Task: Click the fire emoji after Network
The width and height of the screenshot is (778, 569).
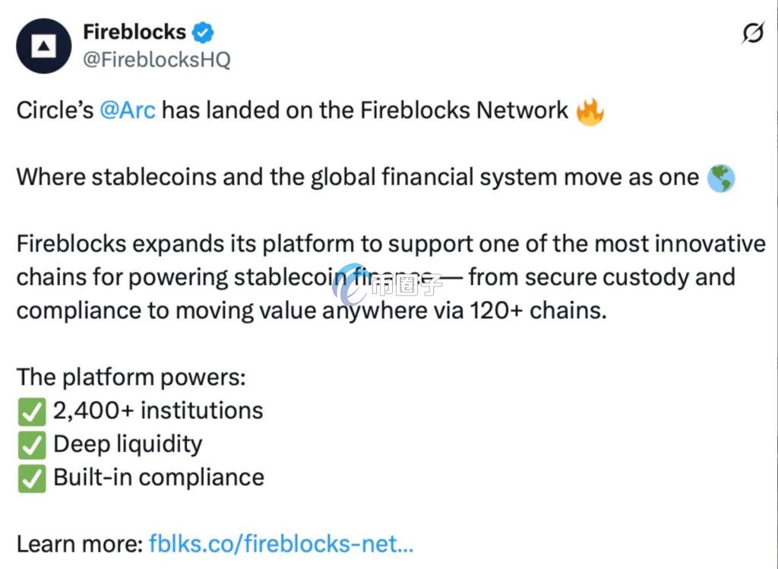Action: [590, 112]
